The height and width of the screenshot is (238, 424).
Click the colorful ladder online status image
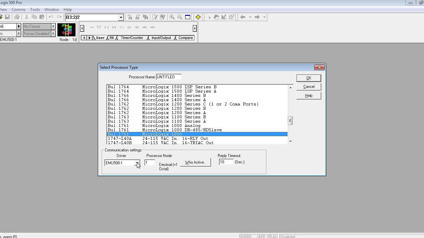pos(67,30)
